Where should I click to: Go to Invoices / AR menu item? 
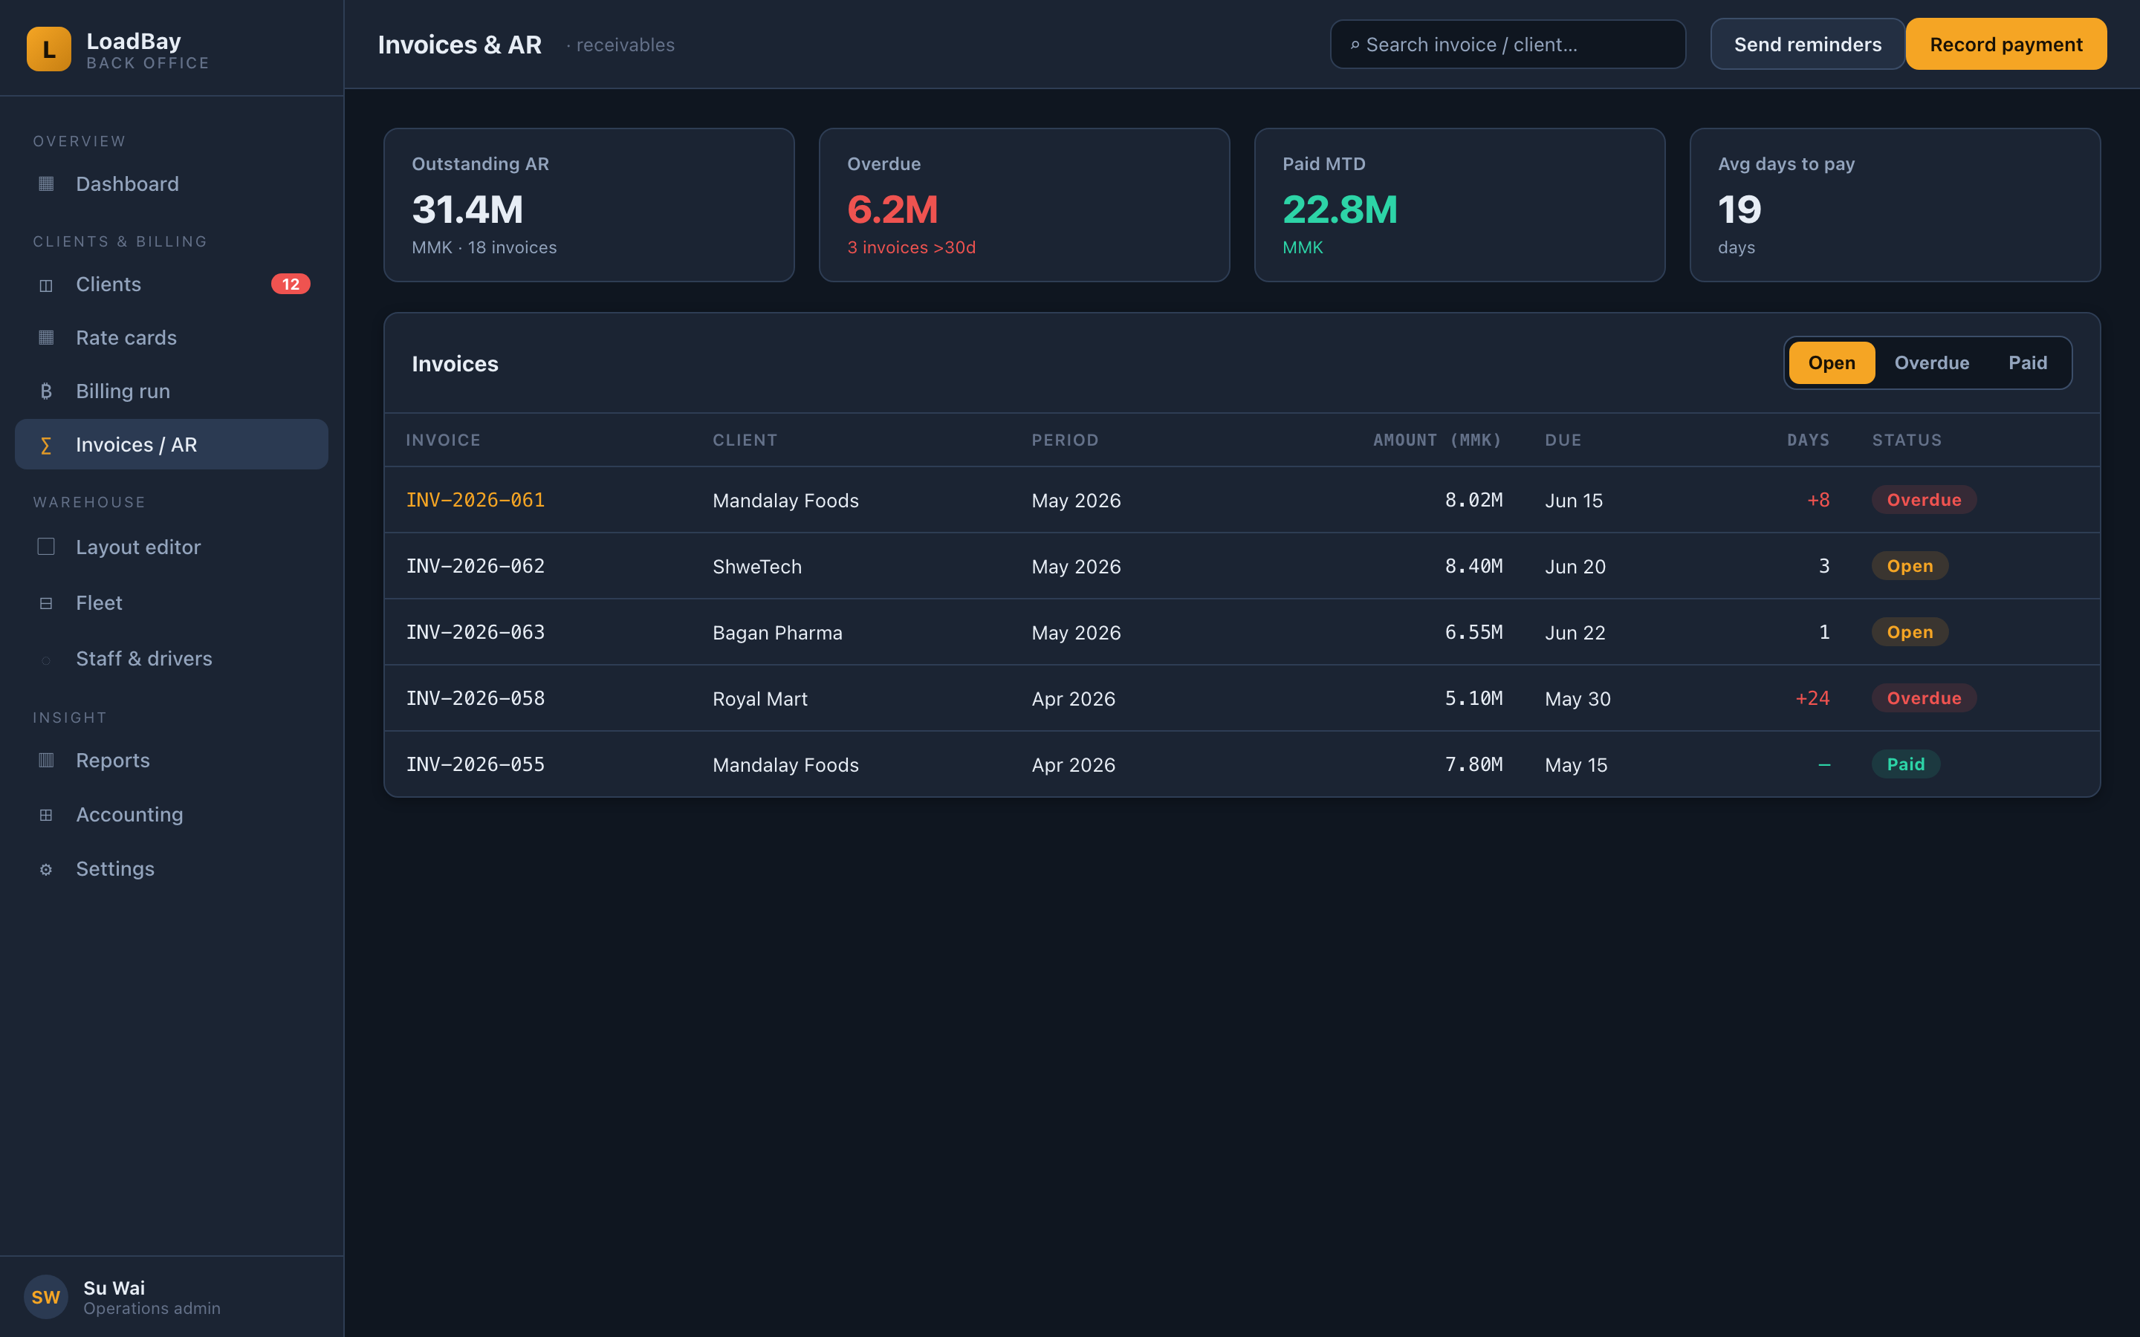[172, 444]
